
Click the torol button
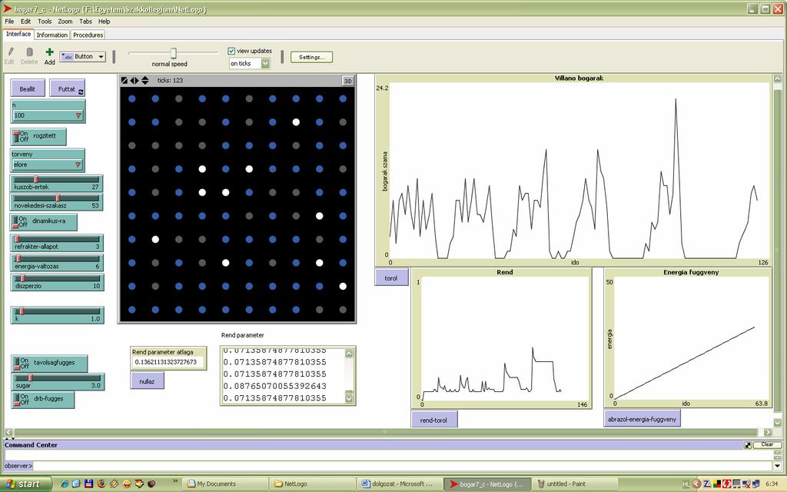point(391,278)
